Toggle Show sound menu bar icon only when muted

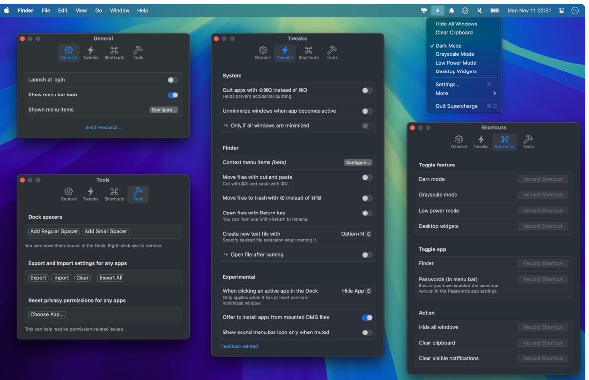[x=367, y=332]
